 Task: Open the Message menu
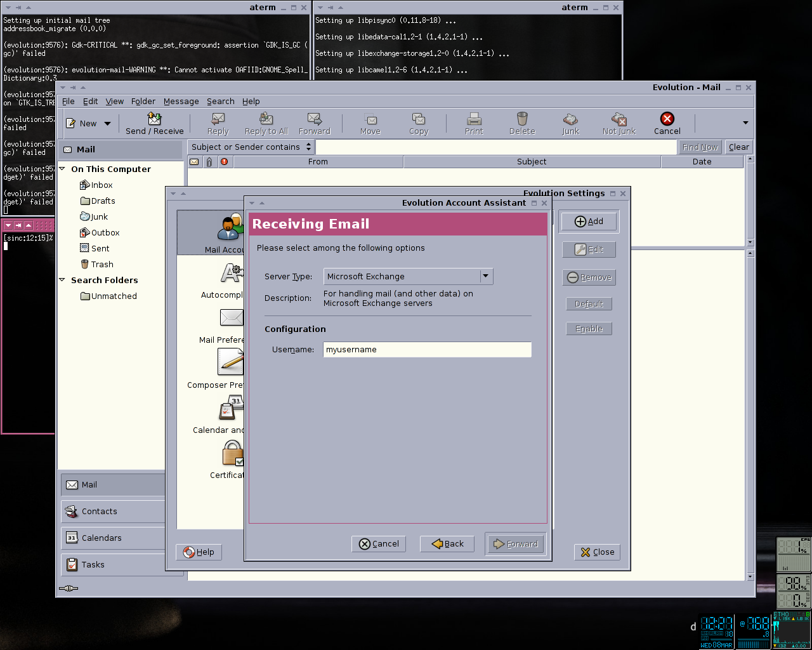tap(181, 102)
